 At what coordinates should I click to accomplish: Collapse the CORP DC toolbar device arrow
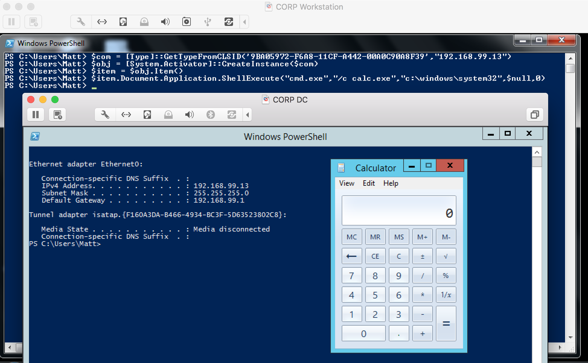coord(248,115)
